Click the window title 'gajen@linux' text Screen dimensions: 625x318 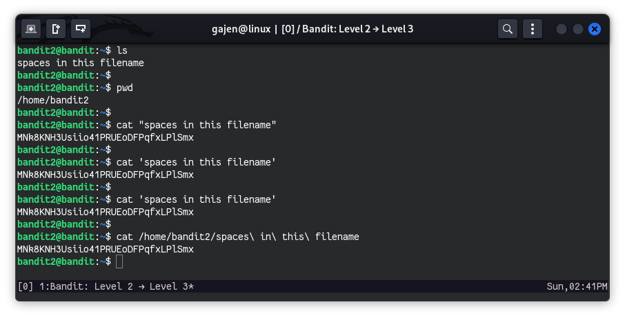[241, 29]
